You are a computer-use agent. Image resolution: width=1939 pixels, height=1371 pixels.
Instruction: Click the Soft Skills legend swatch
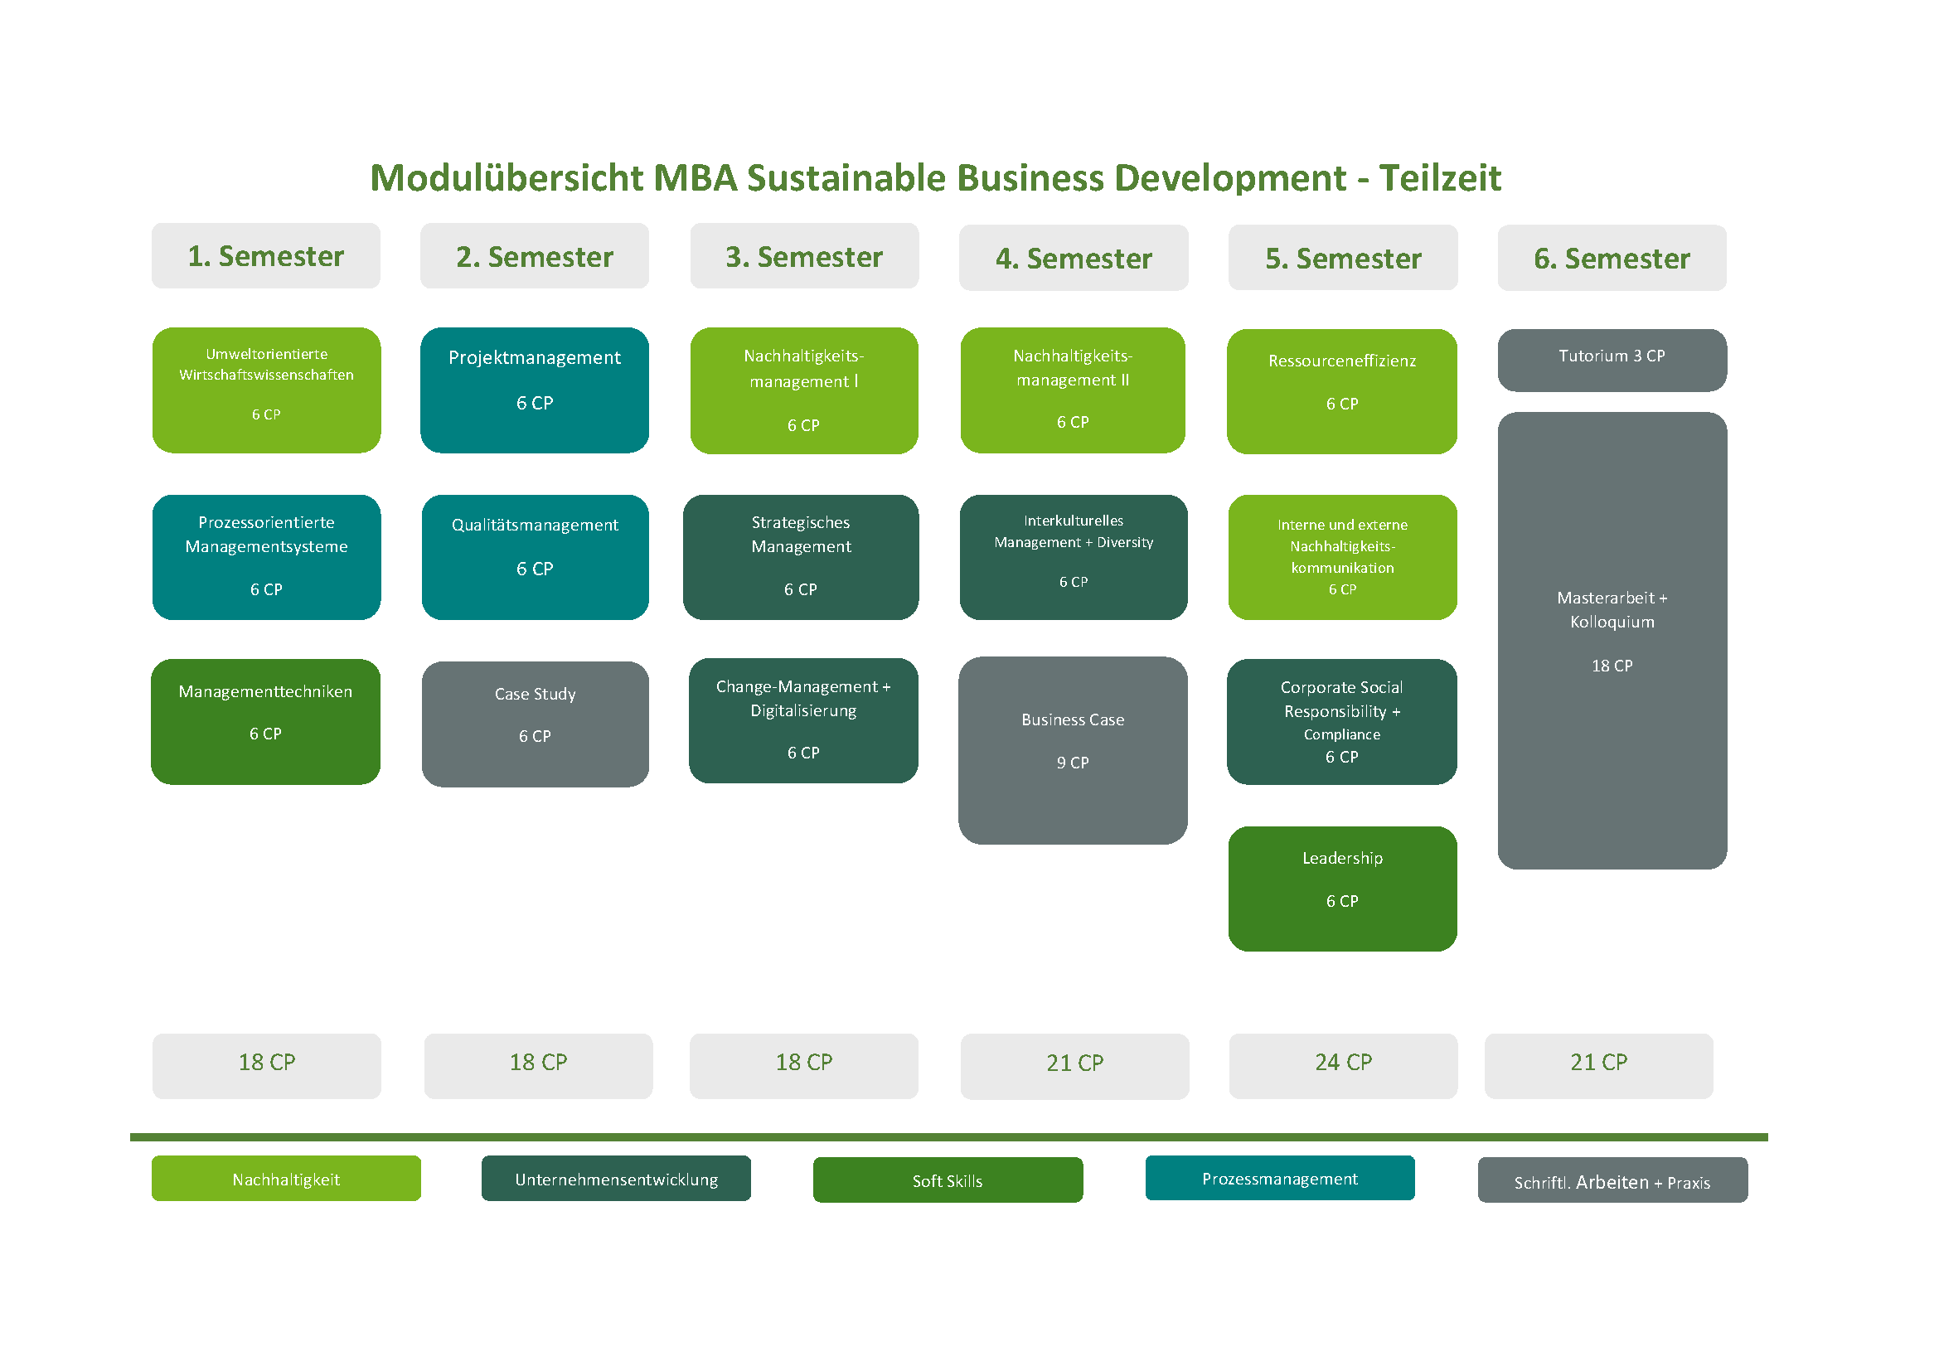point(948,1180)
